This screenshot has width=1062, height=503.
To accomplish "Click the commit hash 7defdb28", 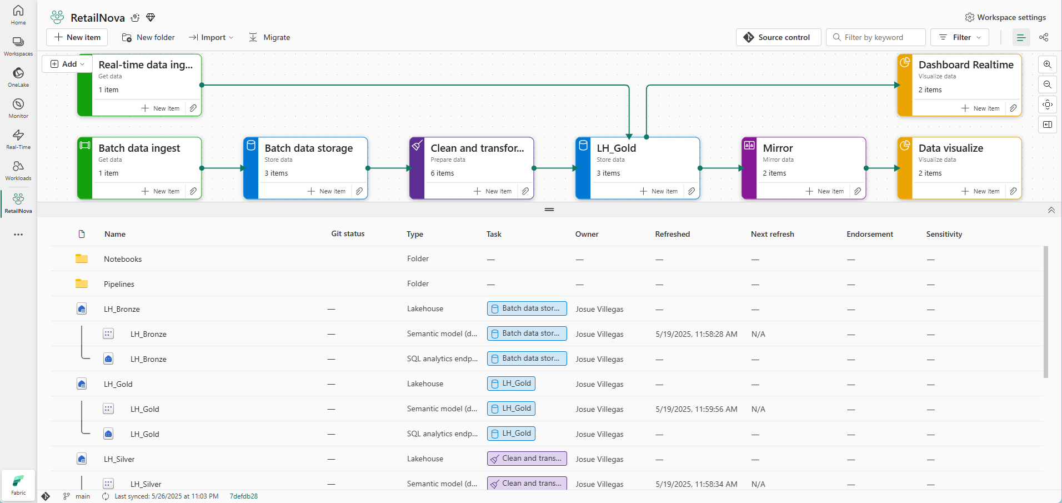I will click(244, 496).
